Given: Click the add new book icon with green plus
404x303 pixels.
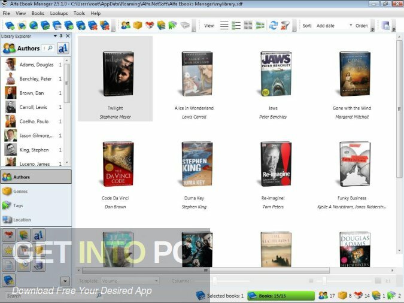Looking at the screenshot, I should tap(10, 26).
